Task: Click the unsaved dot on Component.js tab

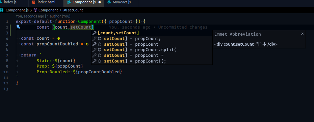Action: coord(100,2)
